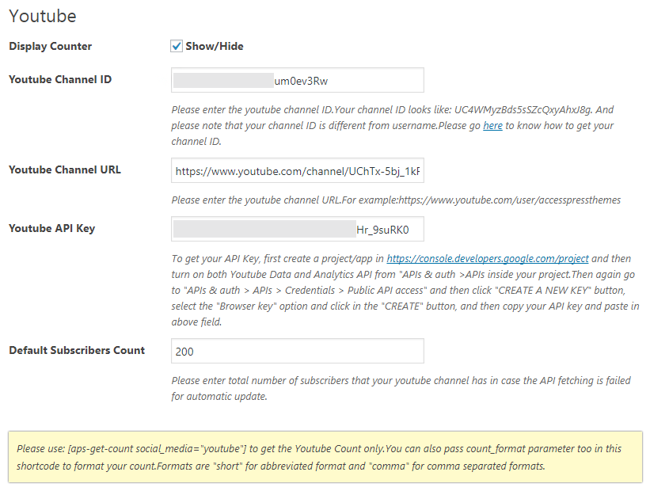Open the console.developers.google.com project link
The image size is (650, 491).
(488, 259)
